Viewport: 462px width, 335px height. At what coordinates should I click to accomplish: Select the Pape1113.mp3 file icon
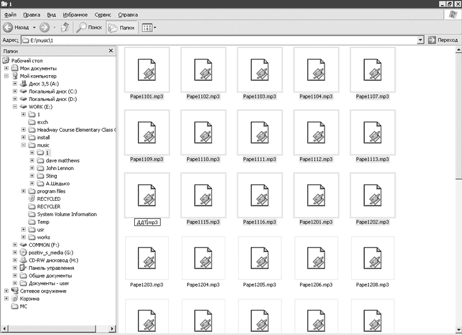(x=373, y=132)
